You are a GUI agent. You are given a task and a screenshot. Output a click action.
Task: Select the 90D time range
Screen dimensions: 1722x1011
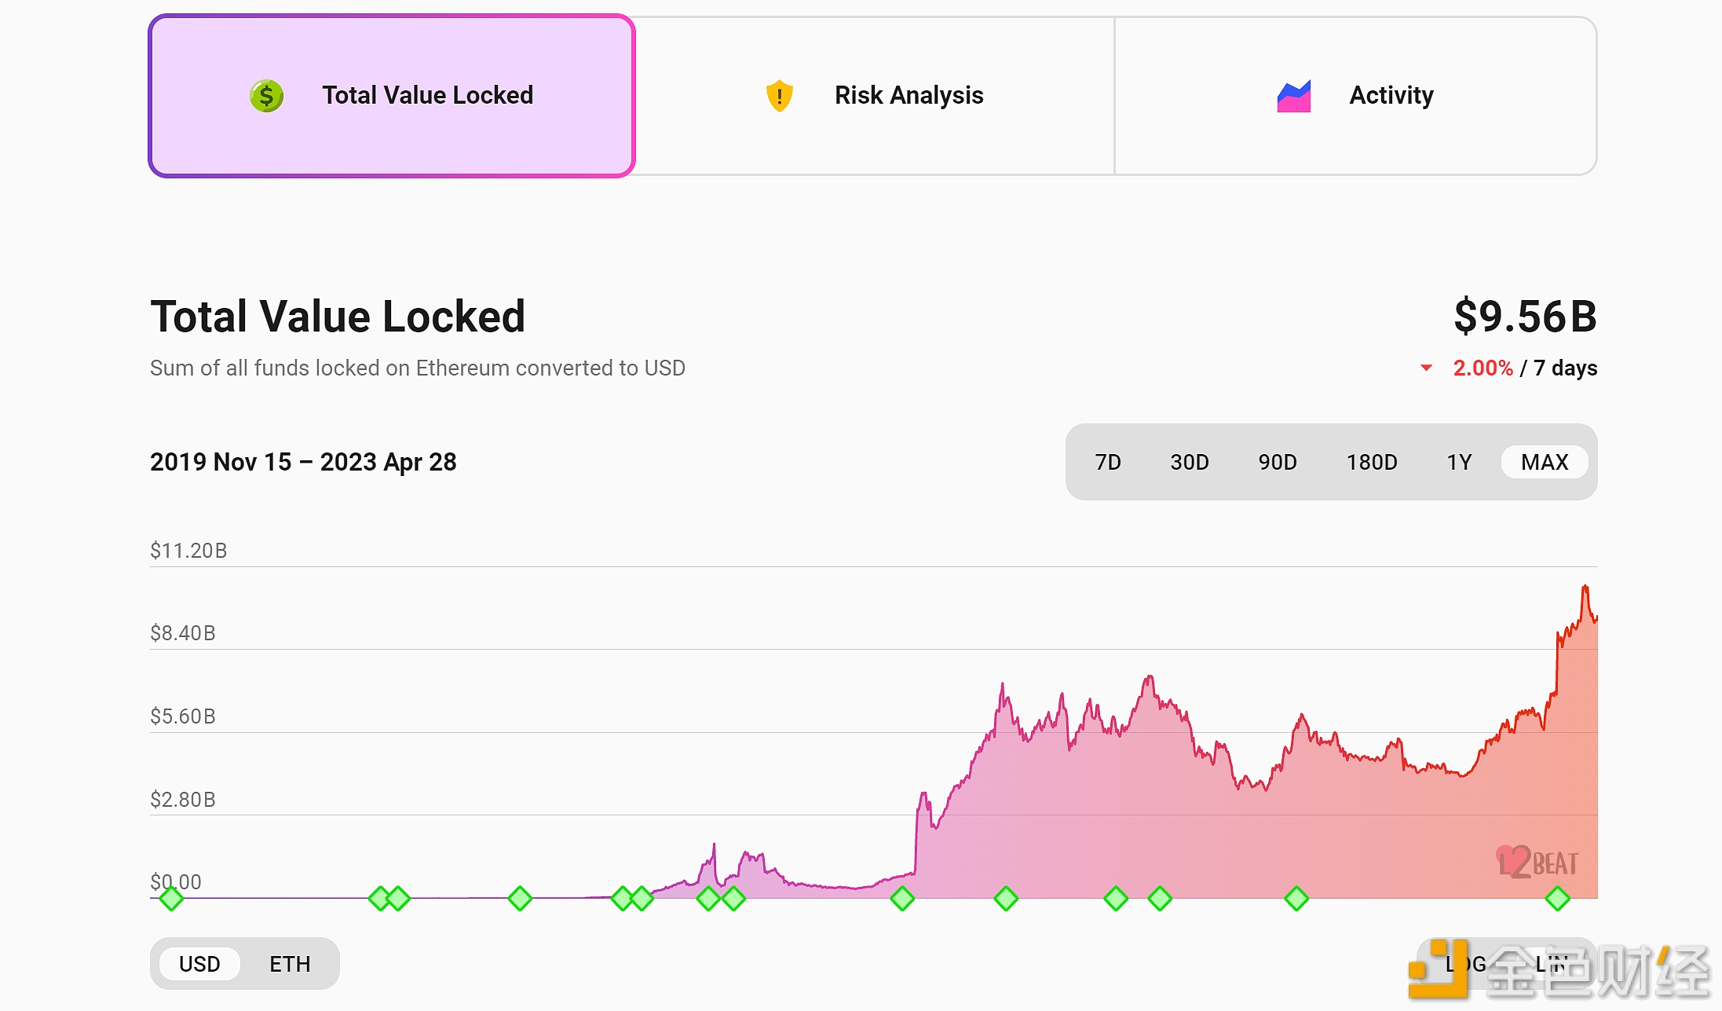pyautogui.click(x=1277, y=462)
